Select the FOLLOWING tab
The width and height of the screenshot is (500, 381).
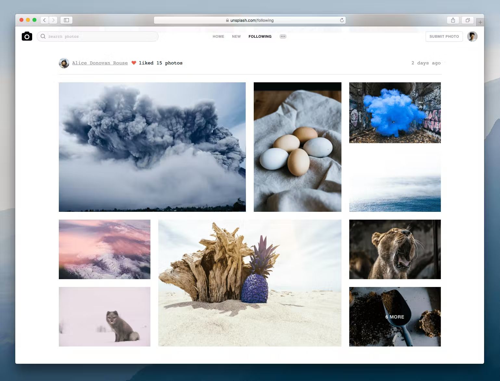(260, 36)
